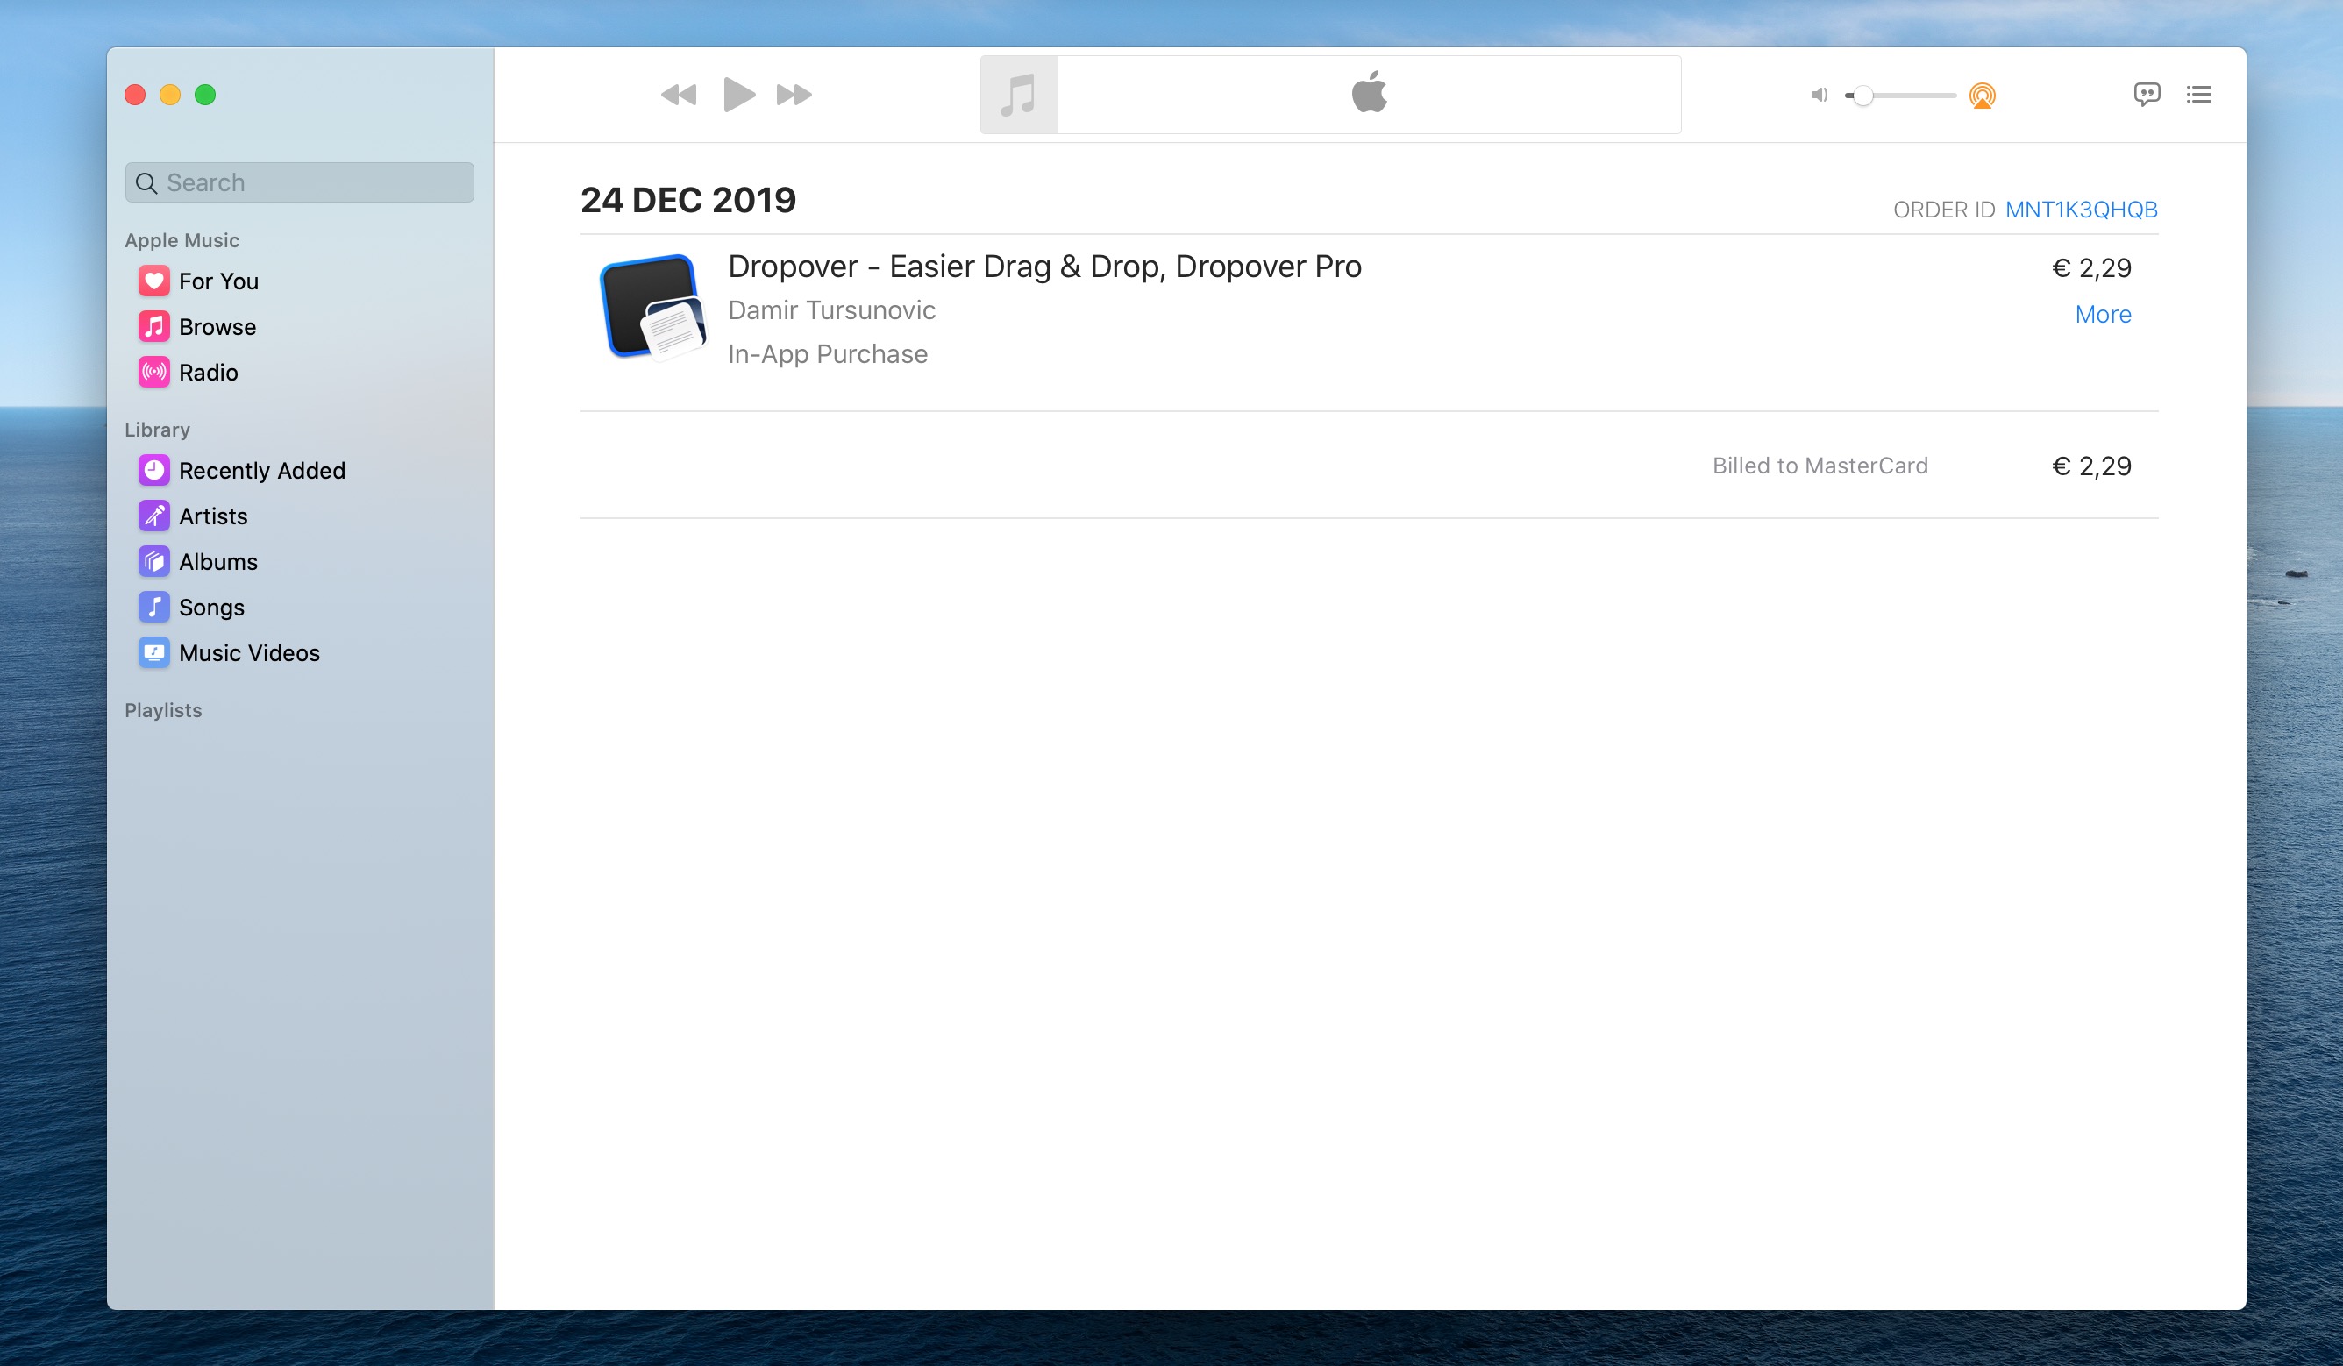This screenshot has height=1366, width=2343.
Task: Click the Library section header
Action: pyautogui.click(x=157, y=430)
